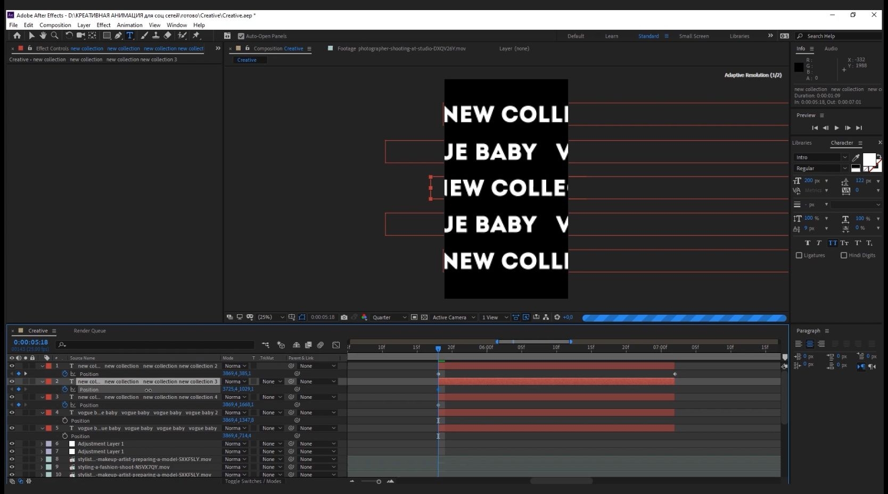Switch to the Libraries panel tab
This screenshot has width=888, height=494.
point(802,143)
